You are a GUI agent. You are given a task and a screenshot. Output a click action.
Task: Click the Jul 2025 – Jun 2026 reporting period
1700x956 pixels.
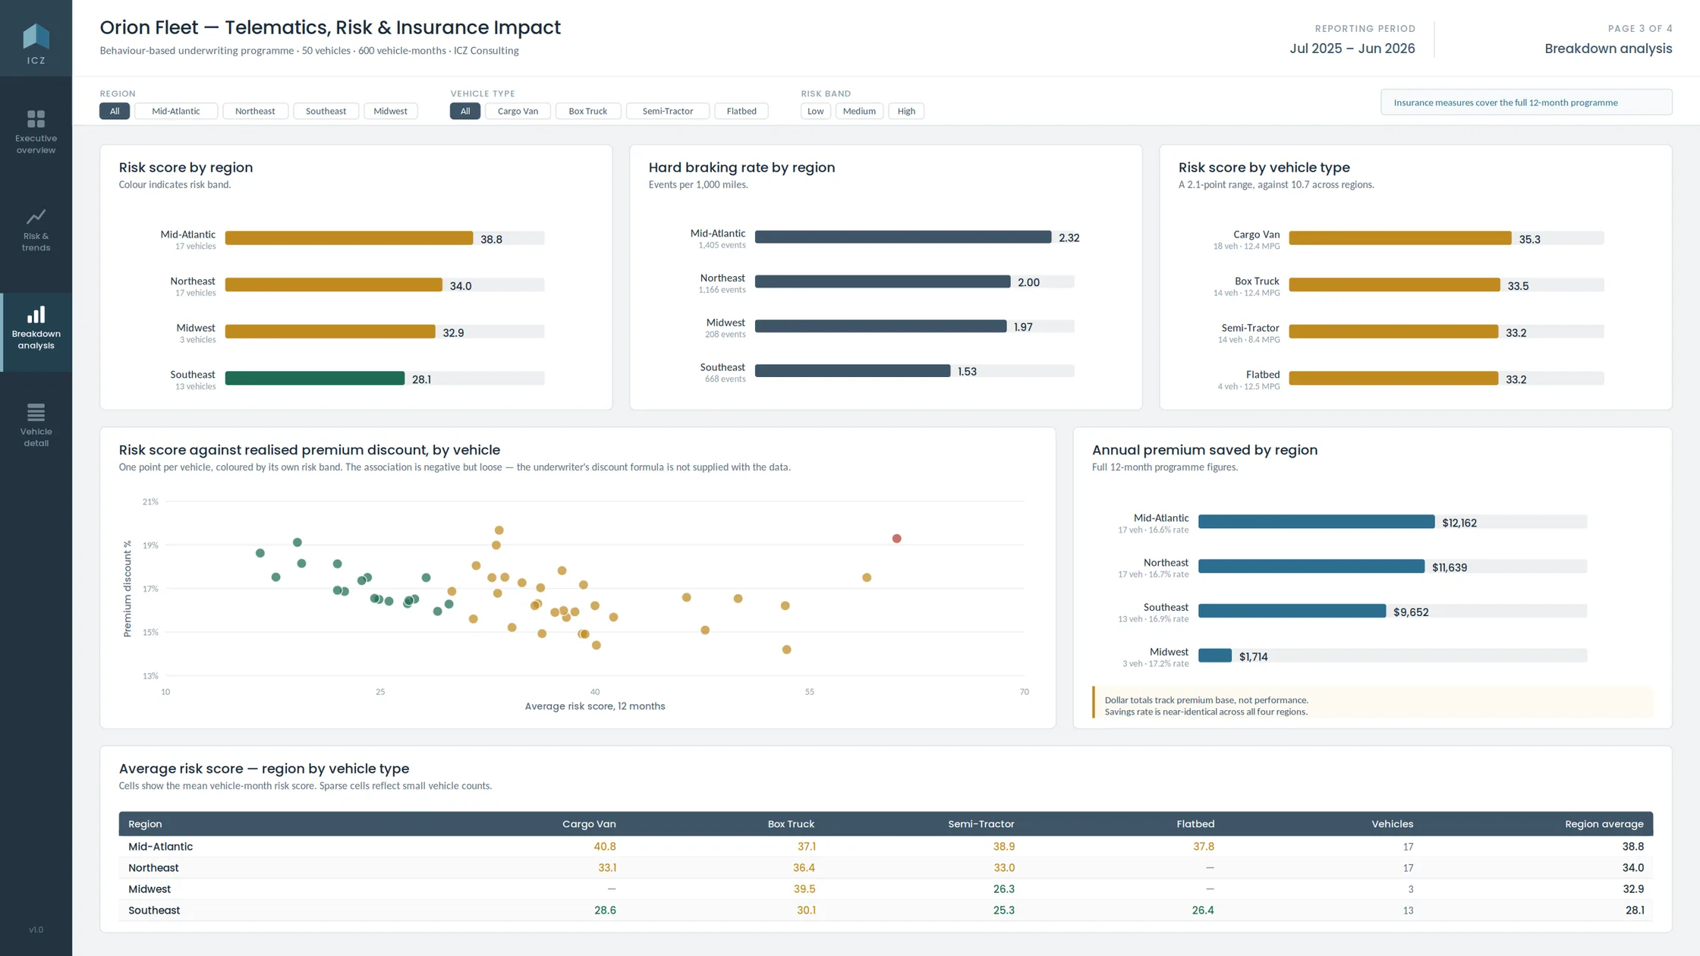tap(1352, 49)
